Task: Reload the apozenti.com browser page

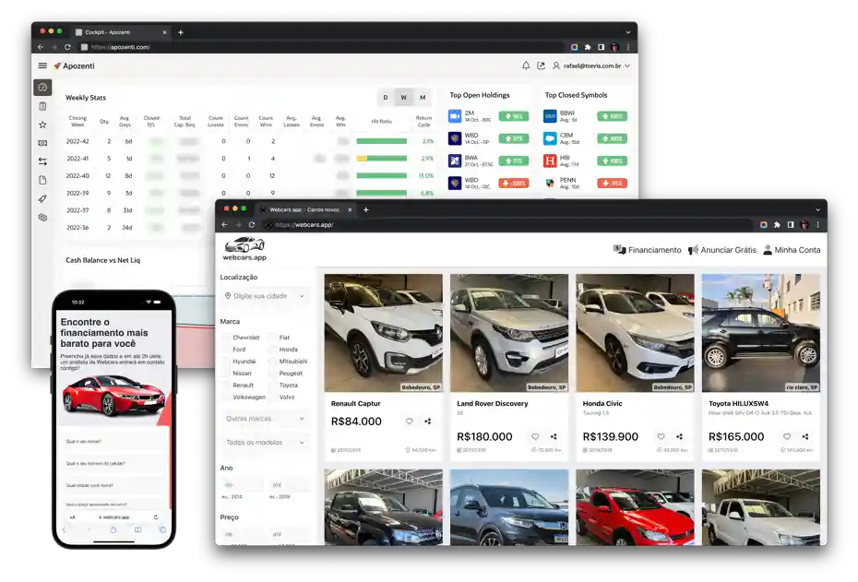Action: click(x=67, y=47)
